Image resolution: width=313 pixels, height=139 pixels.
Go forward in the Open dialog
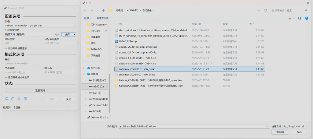tap(91, 10)
